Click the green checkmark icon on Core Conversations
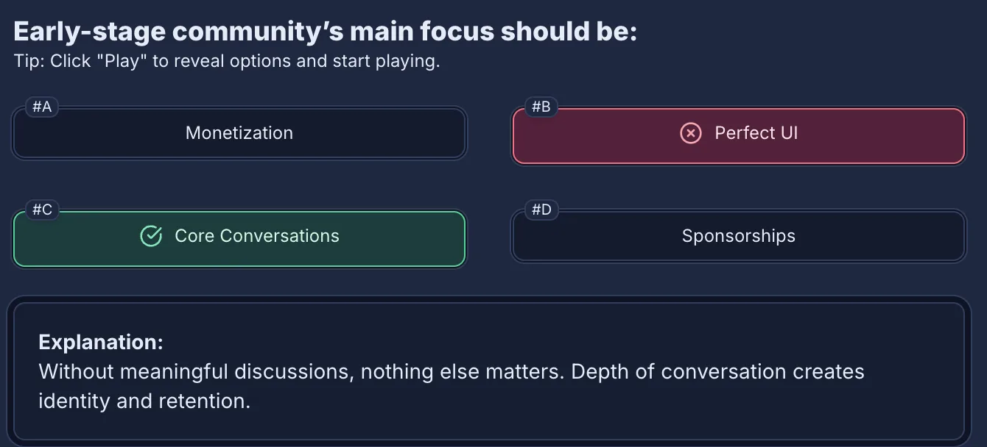 tap(151, 236)
